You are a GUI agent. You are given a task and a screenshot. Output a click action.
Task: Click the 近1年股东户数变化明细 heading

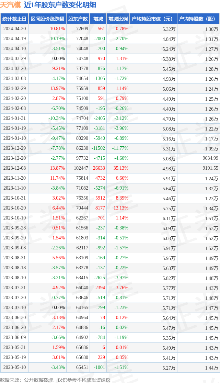click(60, 5)
